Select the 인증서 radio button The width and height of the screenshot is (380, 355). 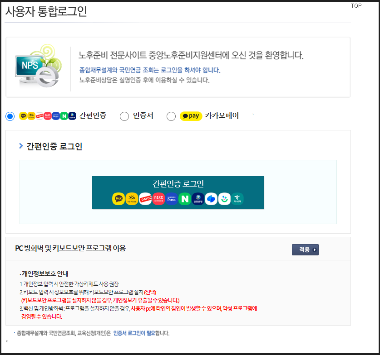124,116
